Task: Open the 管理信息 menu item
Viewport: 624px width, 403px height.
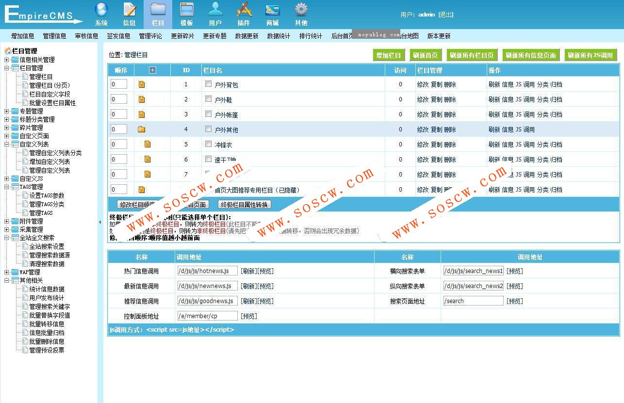Action: tap(55, 36)
